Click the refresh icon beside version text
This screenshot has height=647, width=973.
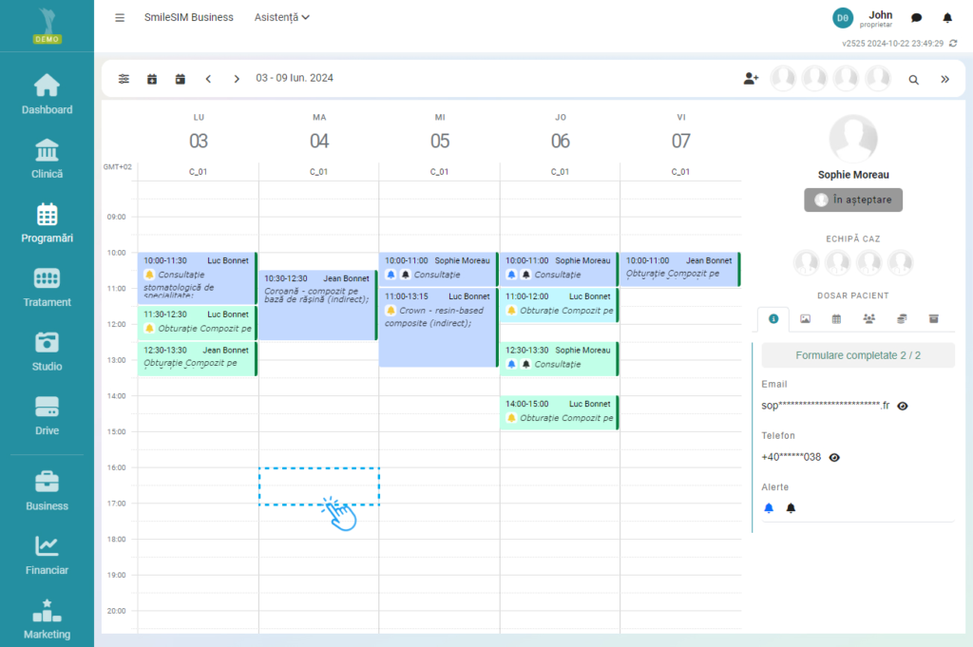coord(953,43)
